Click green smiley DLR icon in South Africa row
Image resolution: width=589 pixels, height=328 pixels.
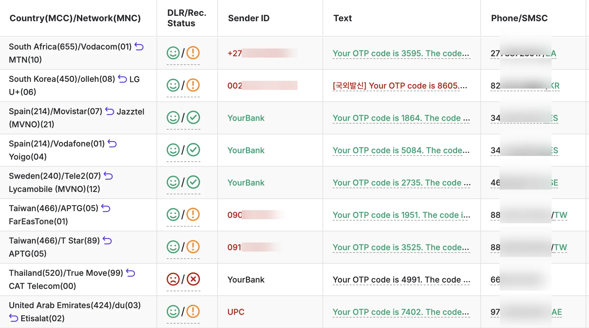(173, 53)
